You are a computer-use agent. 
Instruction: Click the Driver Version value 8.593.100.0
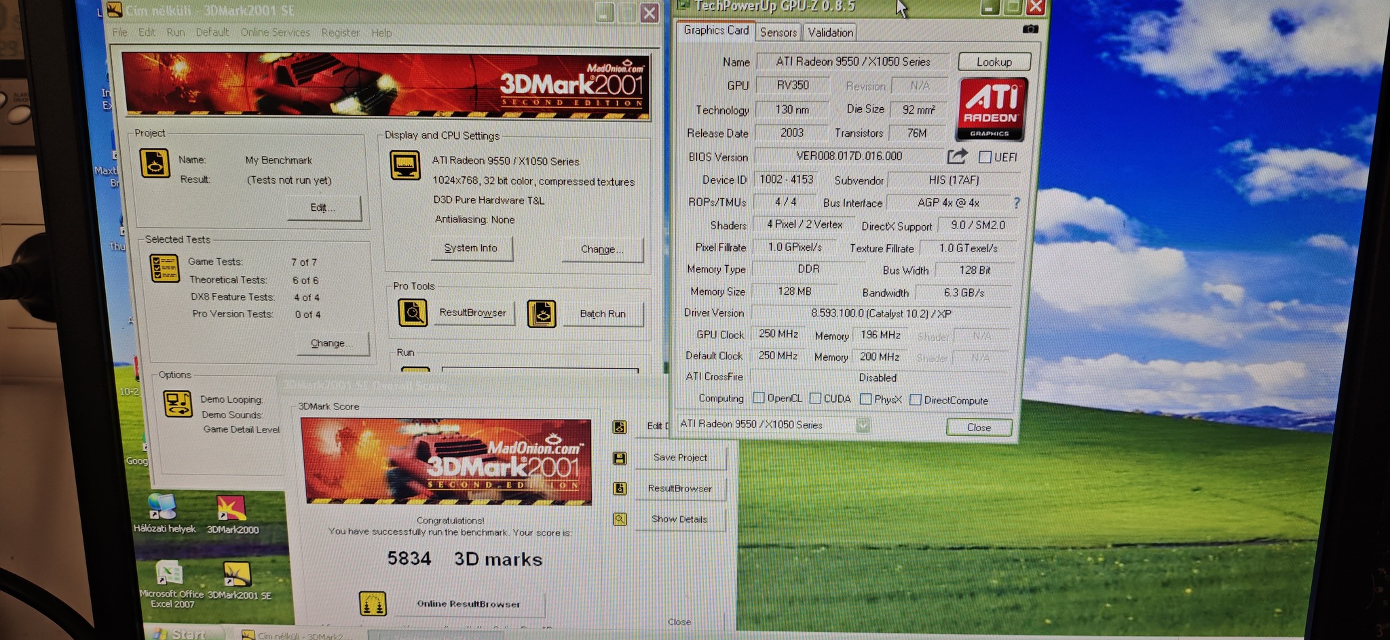click(881, 313)
